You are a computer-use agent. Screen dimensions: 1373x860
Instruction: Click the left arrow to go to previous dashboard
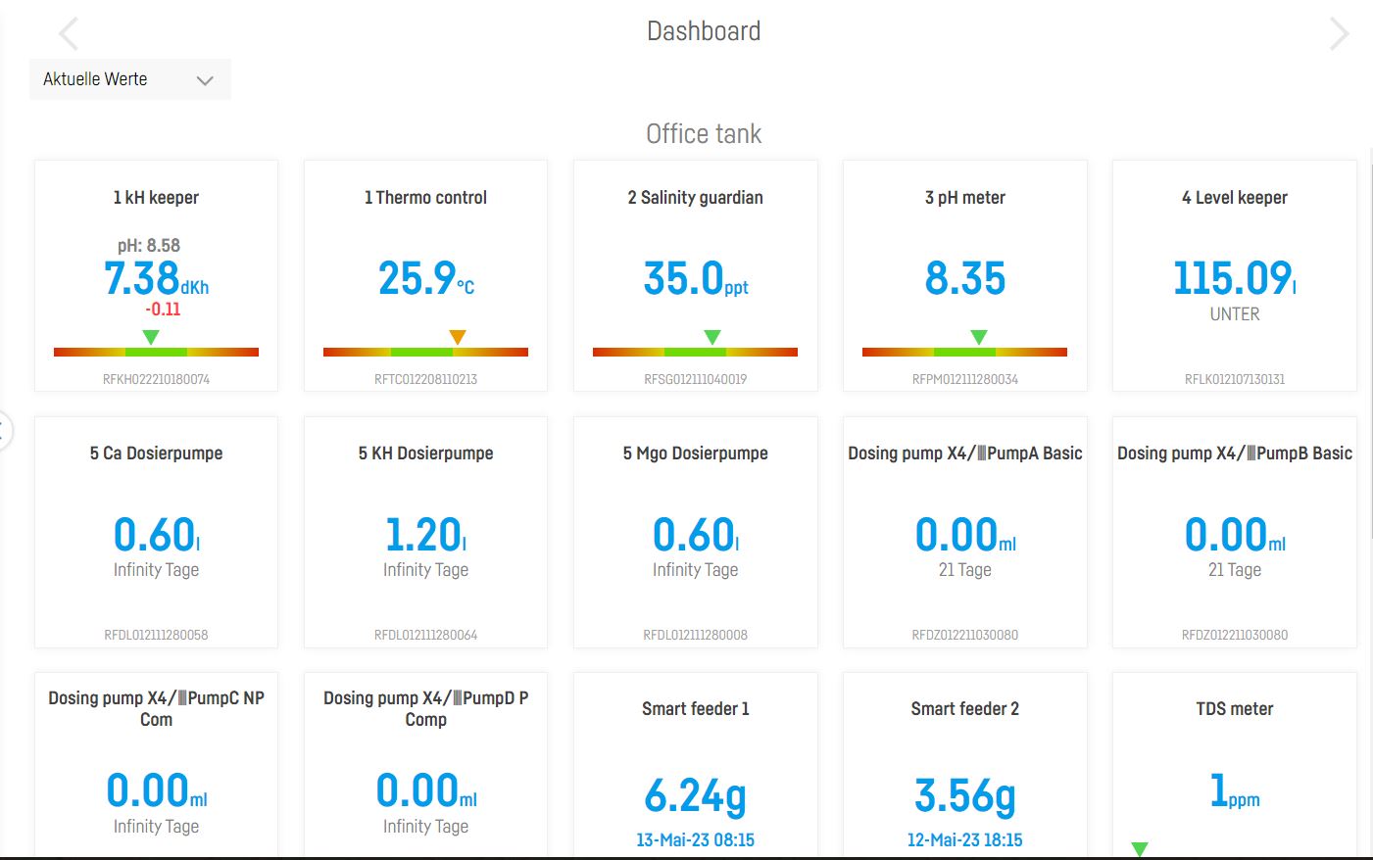point(69,34)
